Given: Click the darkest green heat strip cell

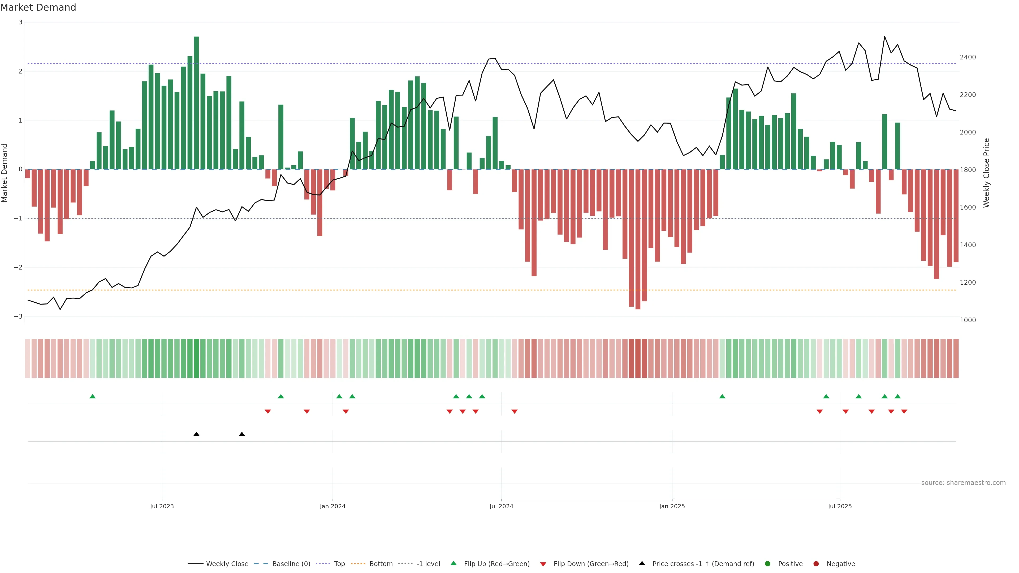Looking at the screenshot, I should 196,358.
